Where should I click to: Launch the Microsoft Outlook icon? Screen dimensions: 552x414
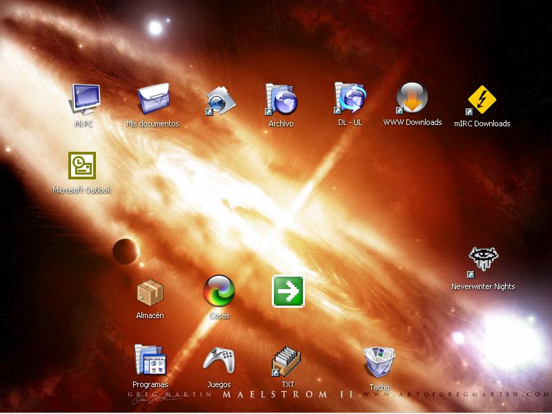(x=81, y=166)
